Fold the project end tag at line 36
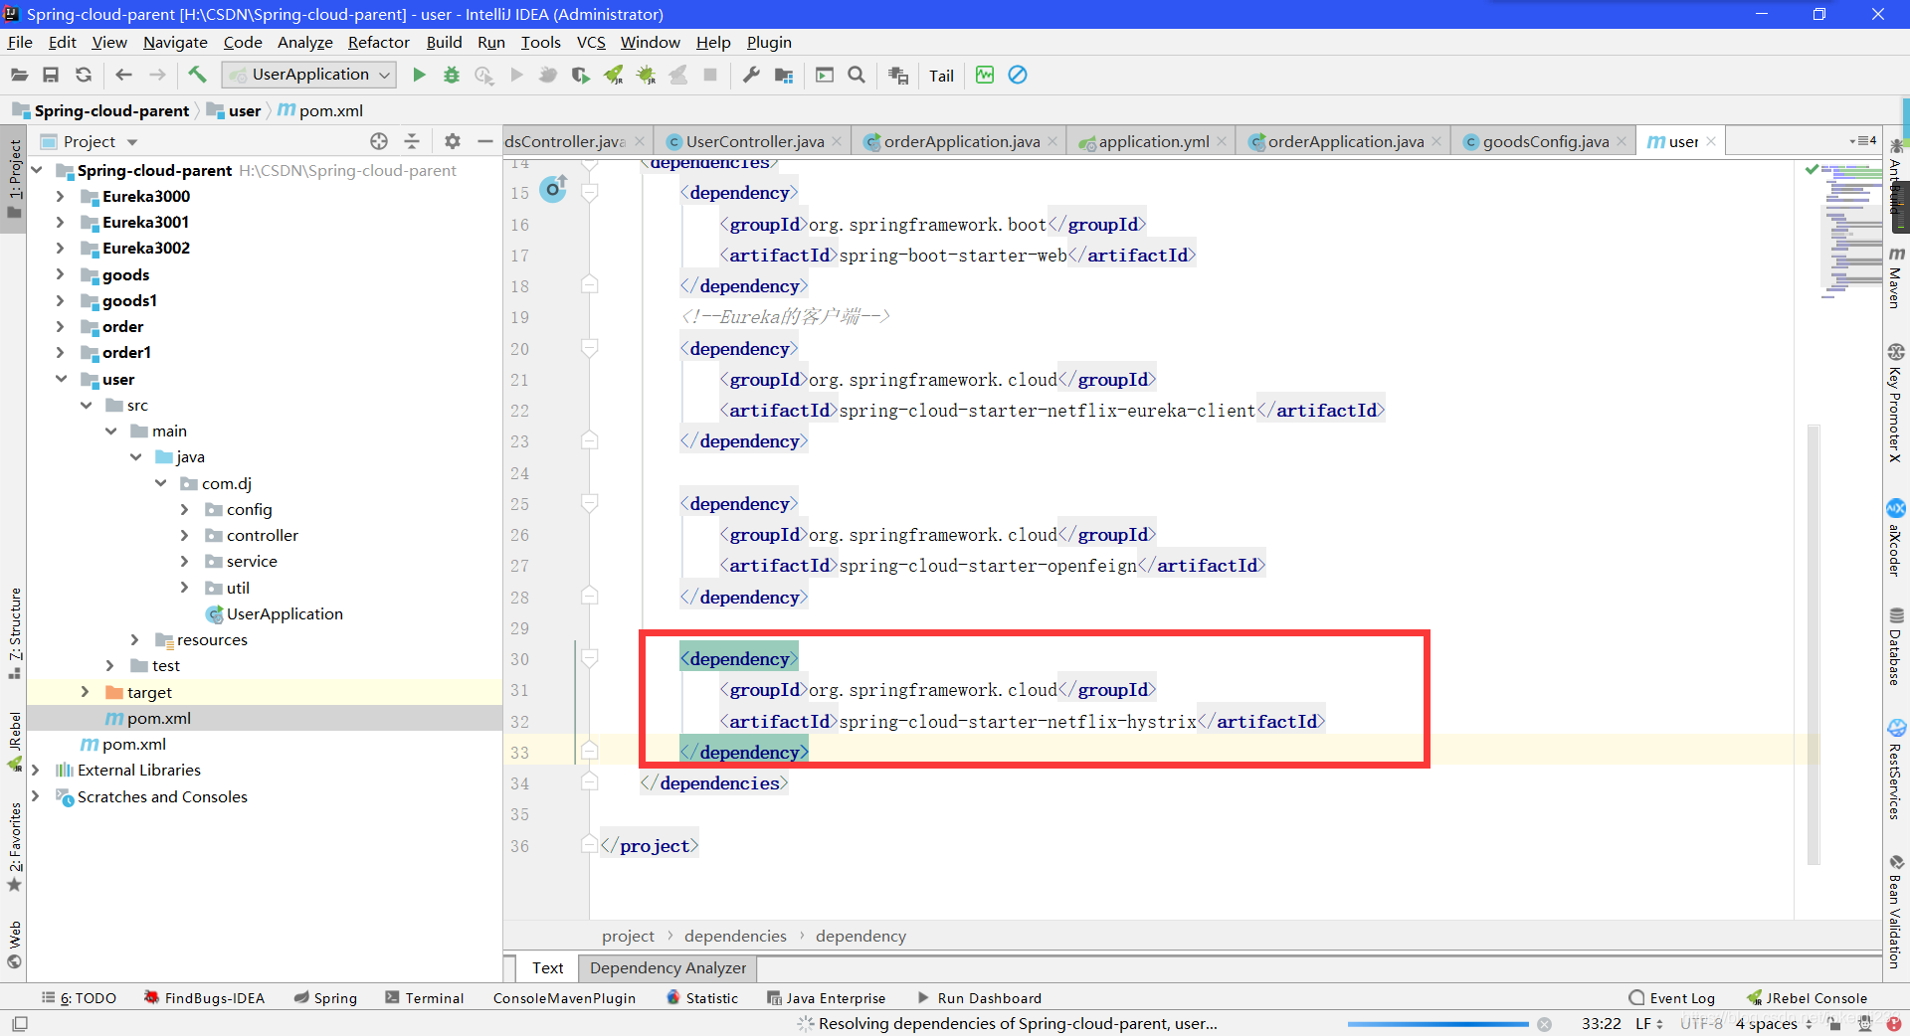 click(589, 845)
